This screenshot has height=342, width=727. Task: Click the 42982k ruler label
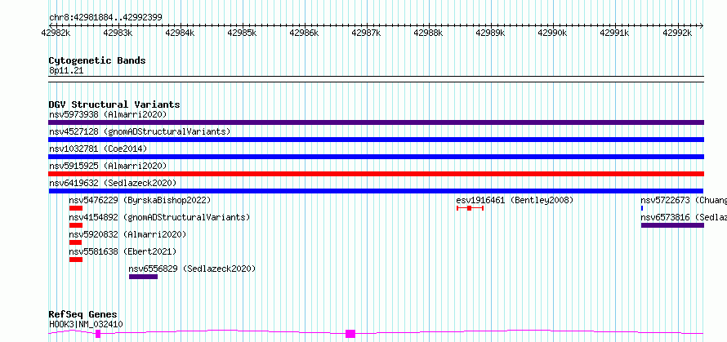coord(56,33)
